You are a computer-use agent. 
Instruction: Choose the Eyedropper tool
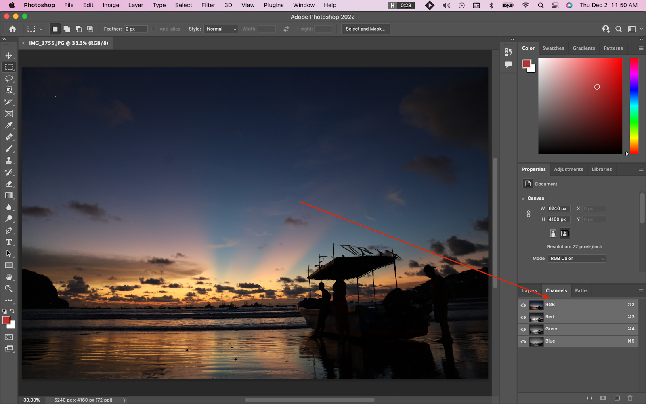9,125
